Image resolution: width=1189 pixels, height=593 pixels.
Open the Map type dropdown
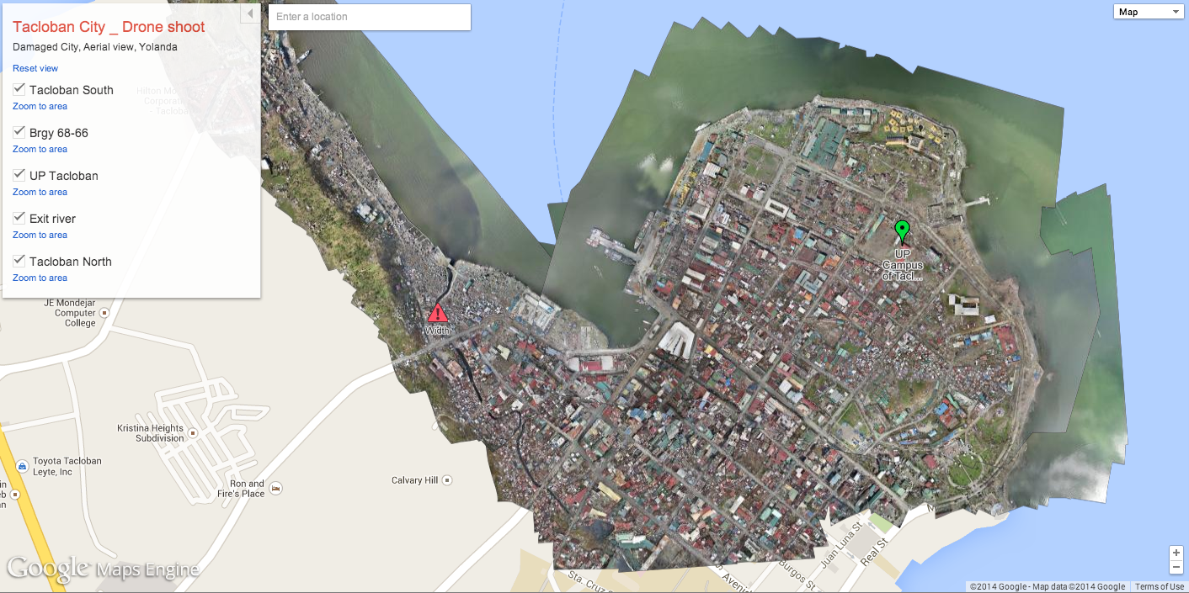[1149, 12]
